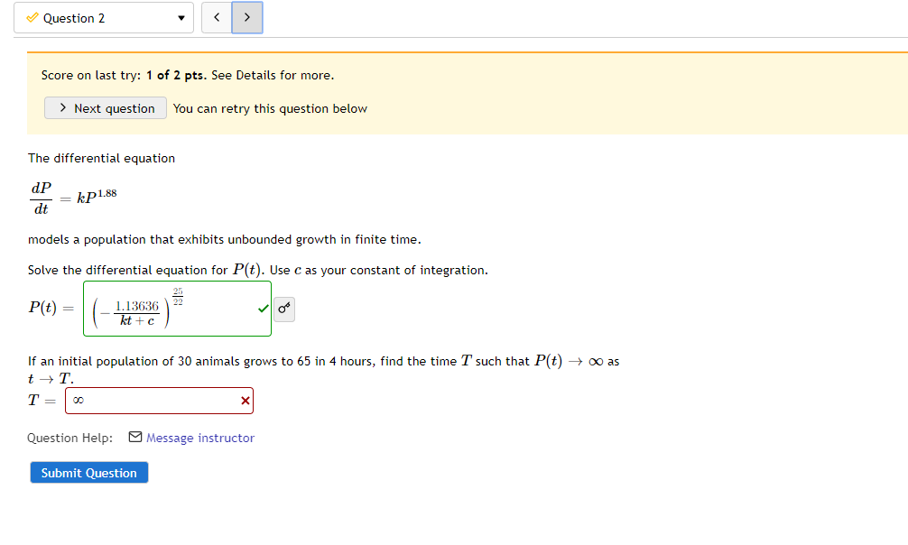Click the yellow double-check icon beside Question 2
Image resolution: width=908 pixels, height=545 pixels.
(x=31, y=17)
